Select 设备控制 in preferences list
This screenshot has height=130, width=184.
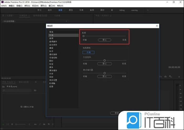(53, 58)
